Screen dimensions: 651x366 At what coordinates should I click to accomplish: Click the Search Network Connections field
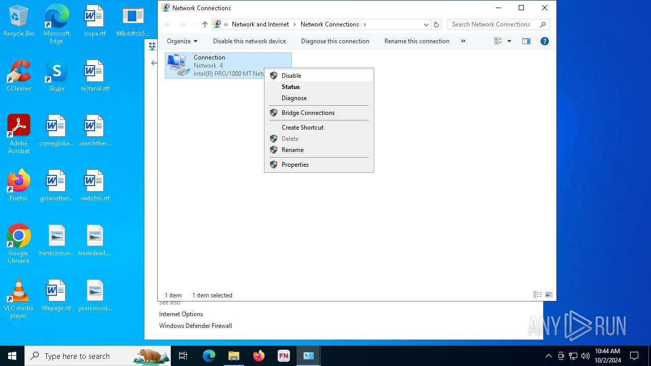coord(498,24)
